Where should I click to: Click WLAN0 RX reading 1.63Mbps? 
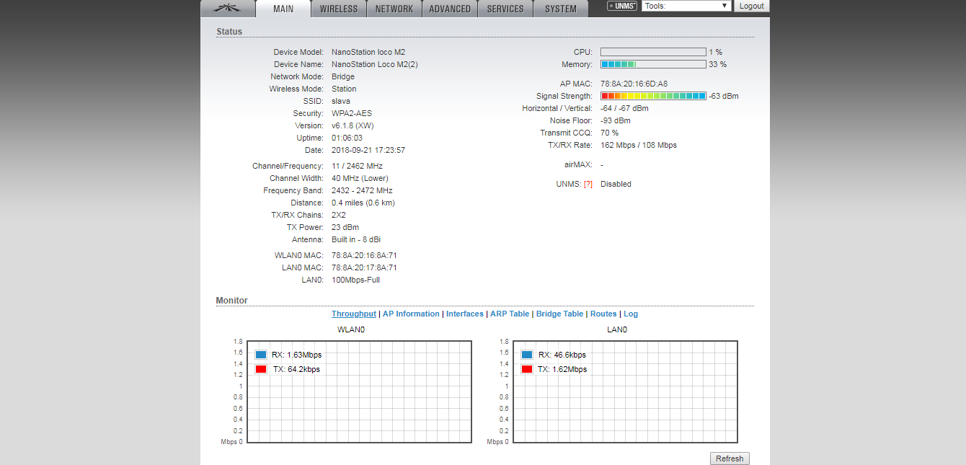pyautogui.click(x=304, y=355)
